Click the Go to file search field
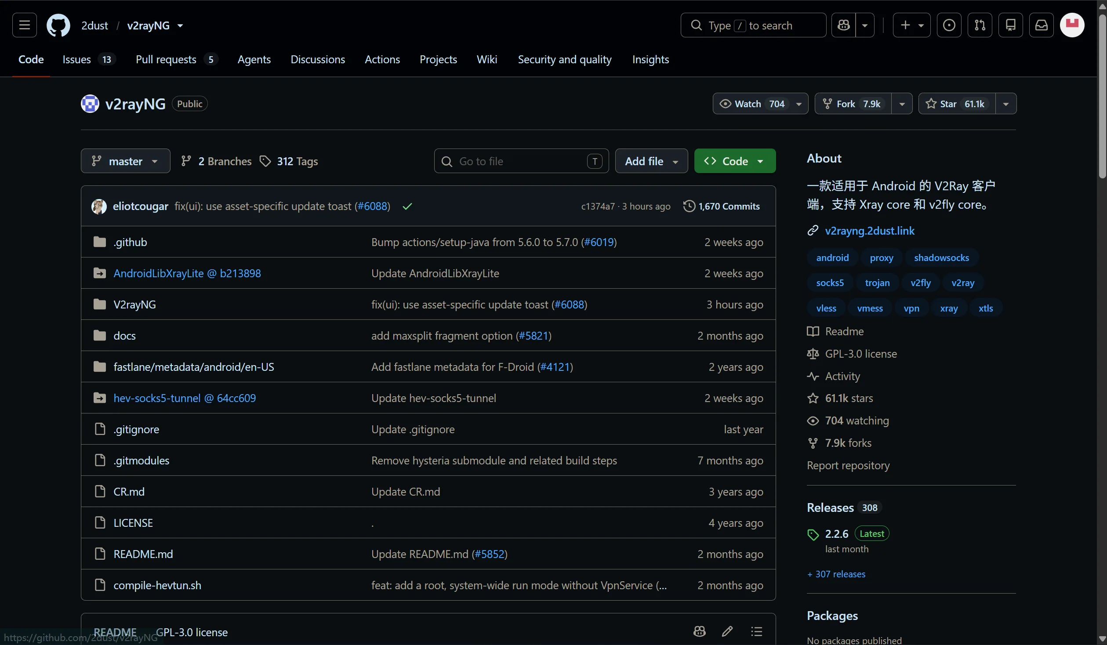Image resolution: width=1107 pixels, height=645 pixels. [x=521, y=161]
